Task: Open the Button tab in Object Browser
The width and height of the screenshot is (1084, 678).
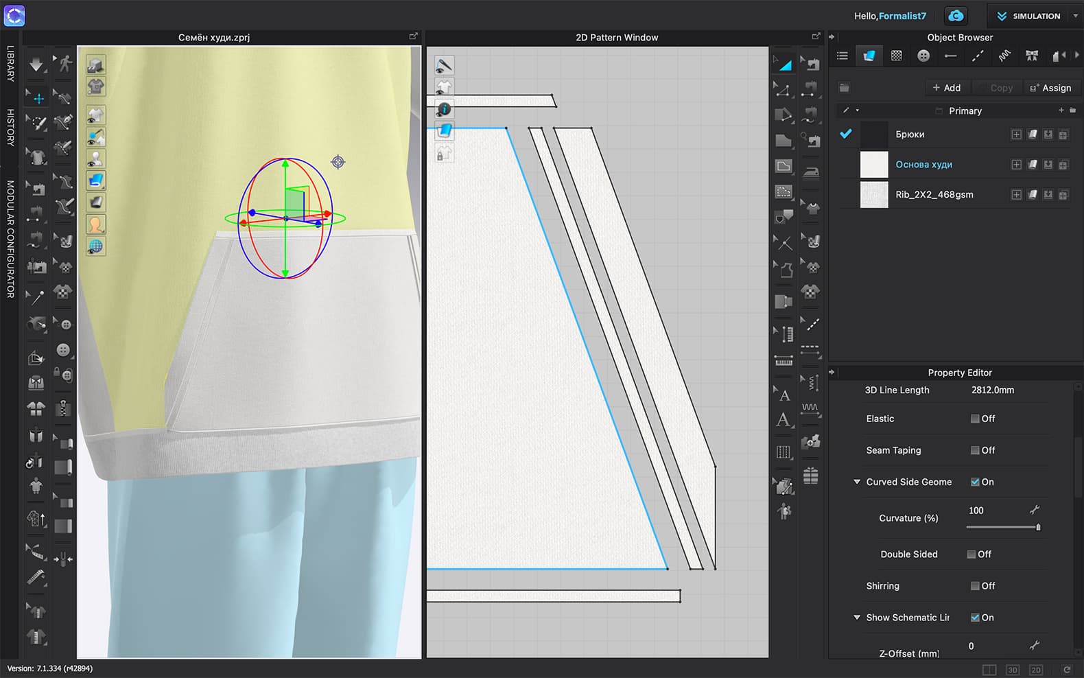Action: (923, 56)
